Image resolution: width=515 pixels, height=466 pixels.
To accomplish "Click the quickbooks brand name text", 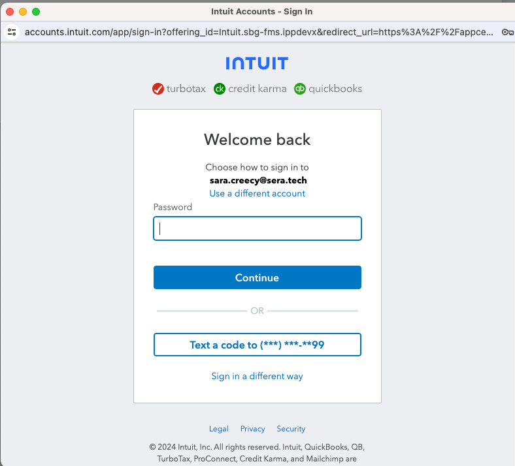I will tap(335, 89).
